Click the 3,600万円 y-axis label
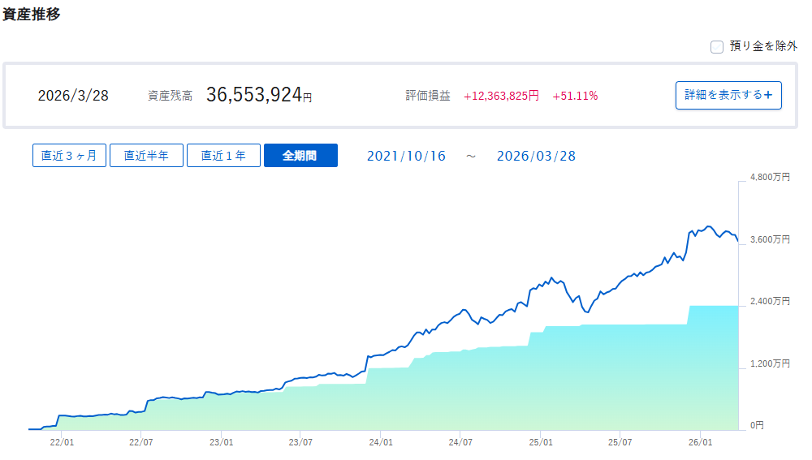 [x=768, y=239]
